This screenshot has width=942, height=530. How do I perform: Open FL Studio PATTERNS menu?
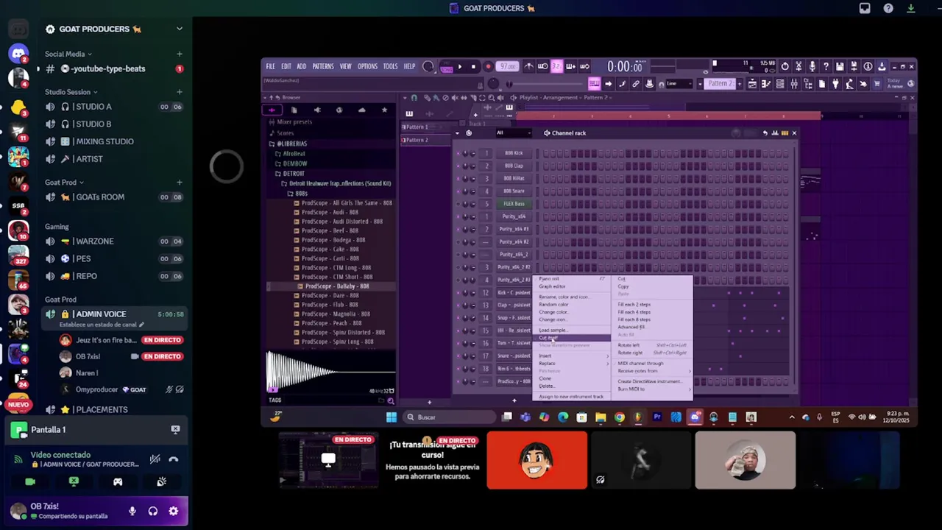click(322, 66)
